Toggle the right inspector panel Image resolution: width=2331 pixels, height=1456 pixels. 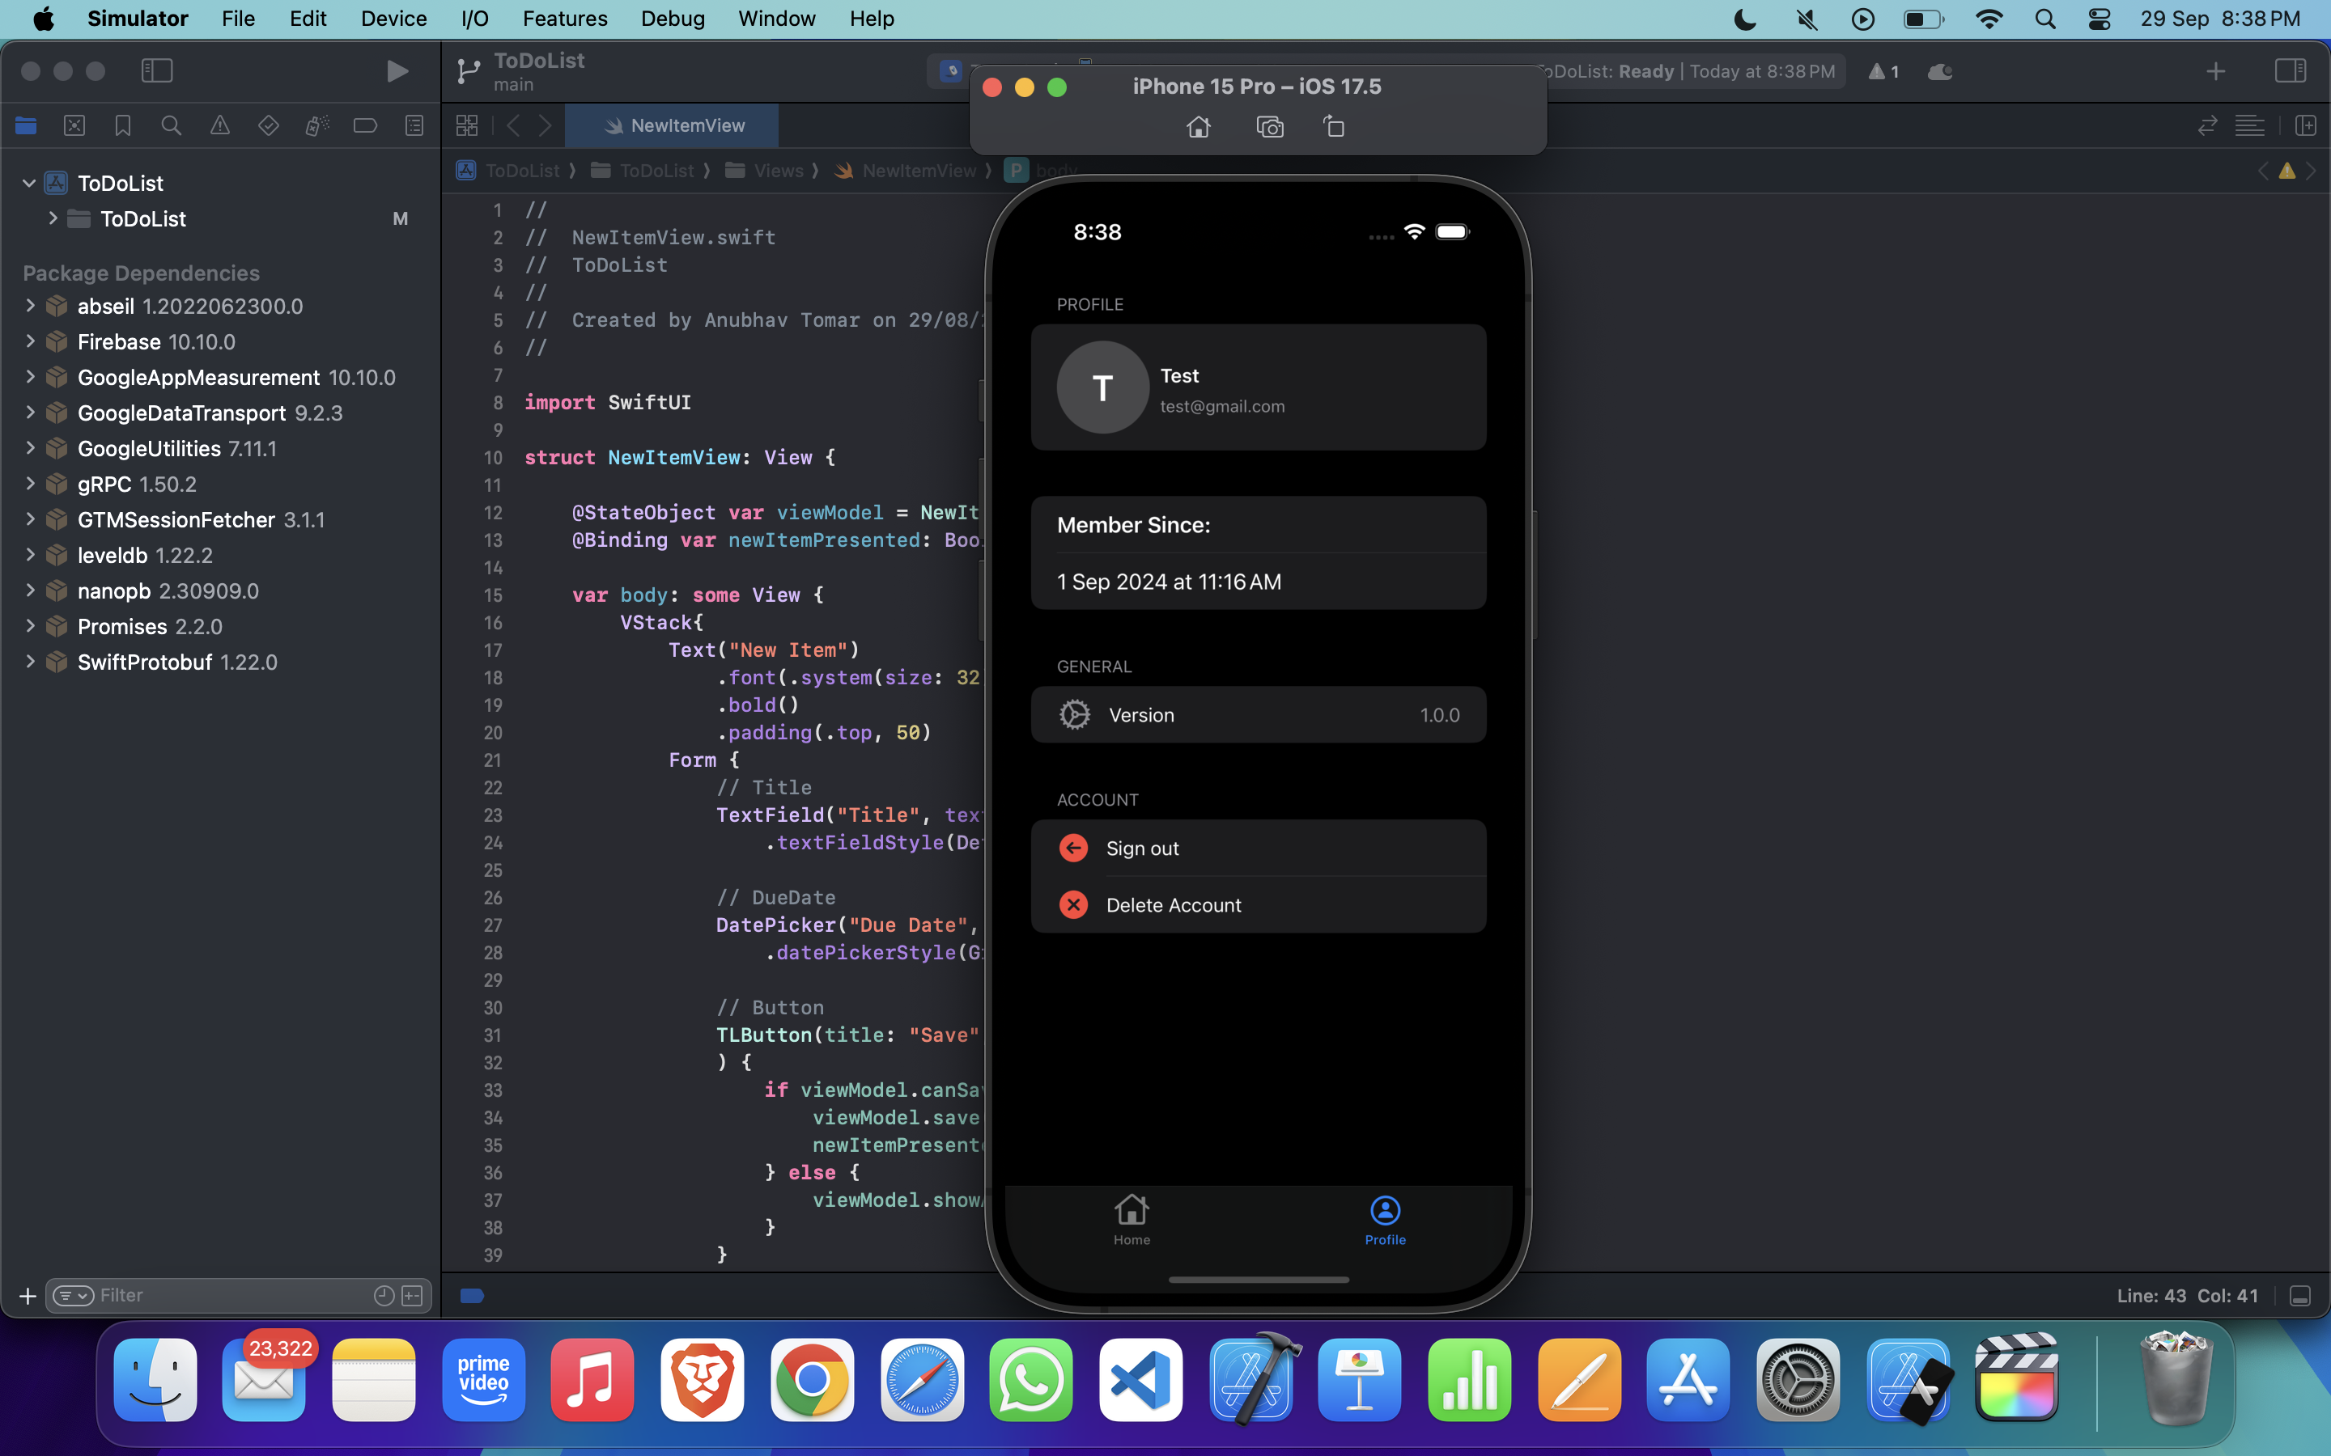[2291, 70]
